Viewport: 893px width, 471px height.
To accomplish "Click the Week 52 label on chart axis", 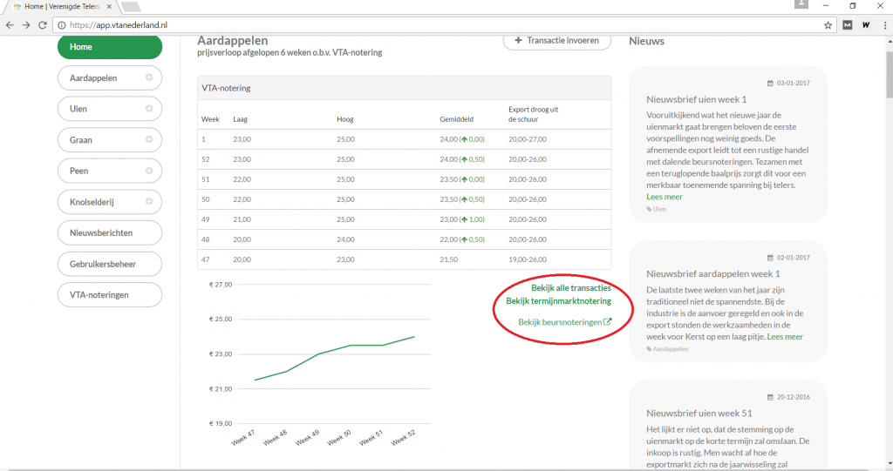I will tap(404, 437).
